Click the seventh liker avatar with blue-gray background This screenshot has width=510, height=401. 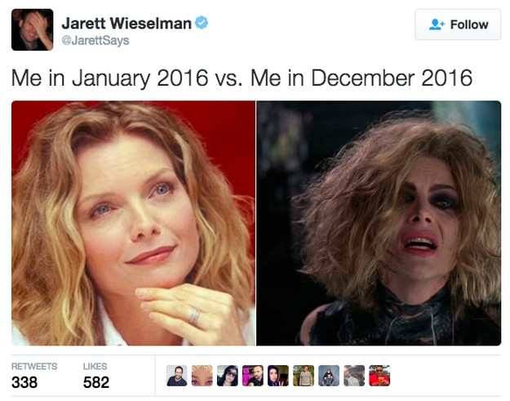point(329,376)
